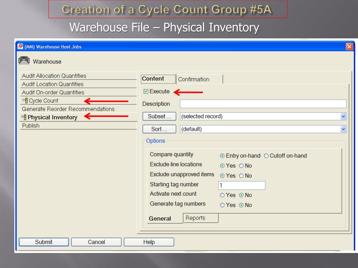Set Exclude line locations to Yes
Image resolution: width=358 pixels, height=268 pixels.
point(222,166)
